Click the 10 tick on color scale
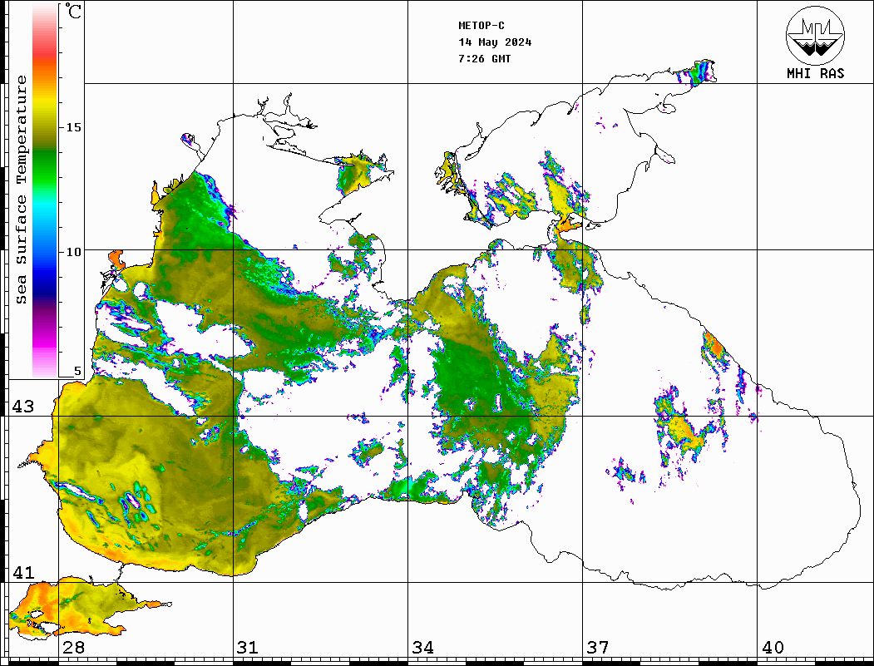Viewport: 874px width, 666px height. coord(73,252)
